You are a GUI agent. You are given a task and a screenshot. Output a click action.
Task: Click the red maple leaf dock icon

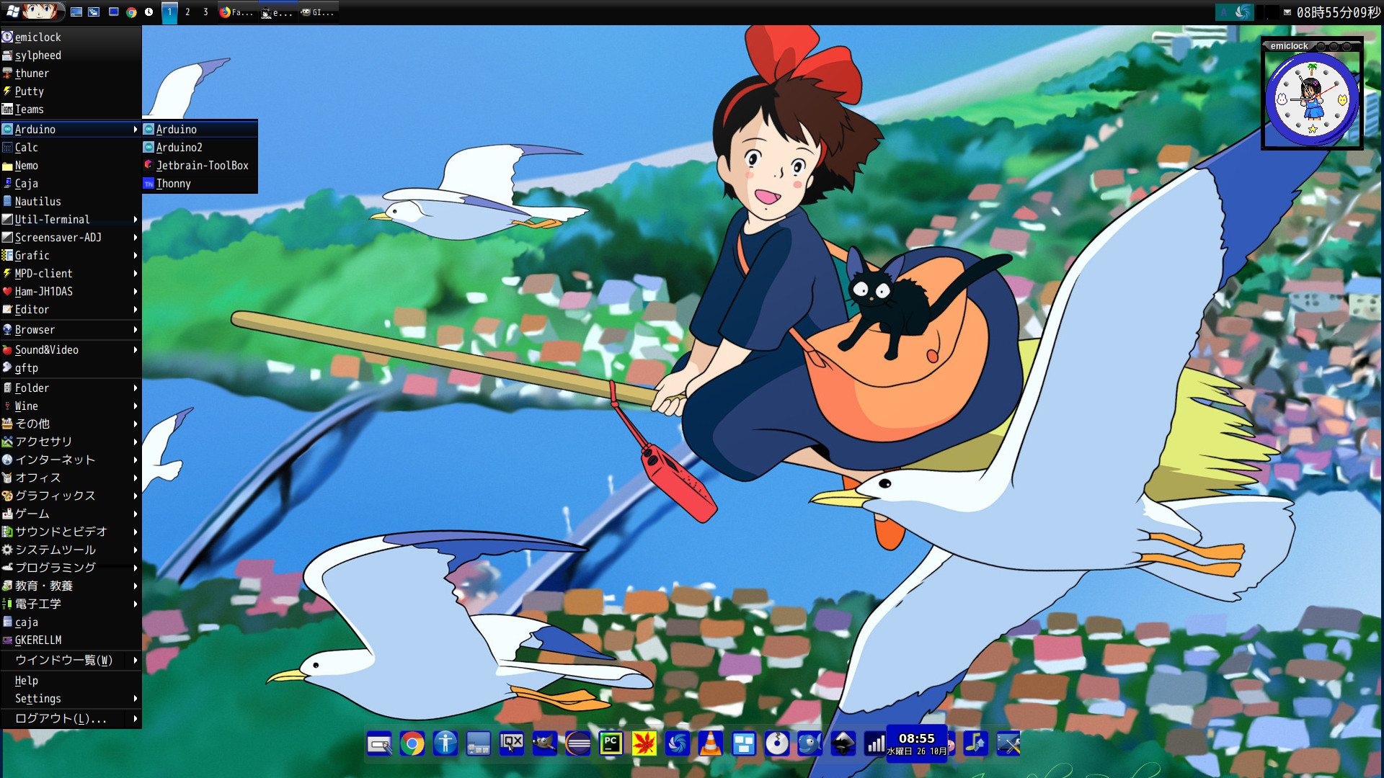click(644, 743)
